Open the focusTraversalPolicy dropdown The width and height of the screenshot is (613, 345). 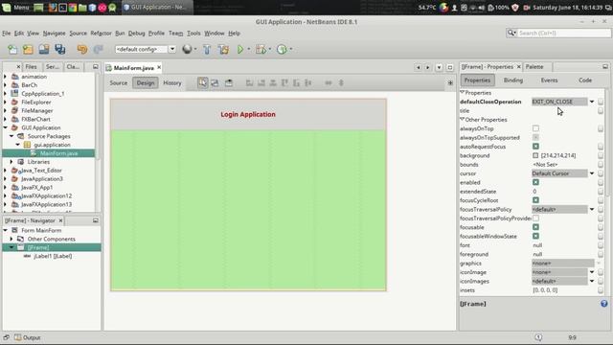click(592, 209)
